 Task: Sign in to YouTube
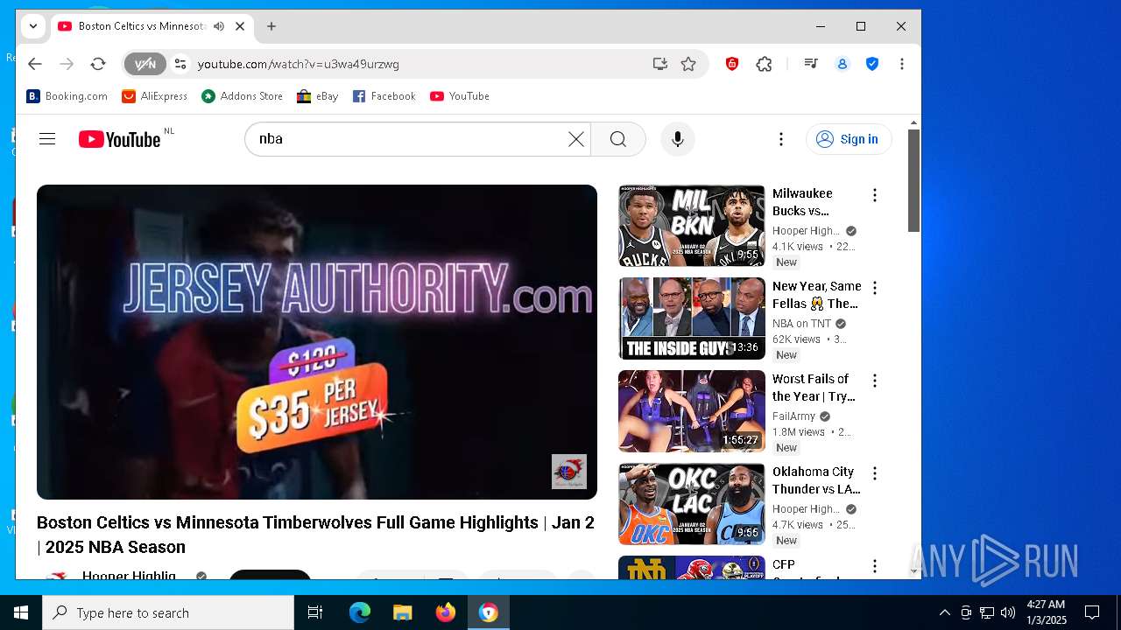tap(849, 139)
